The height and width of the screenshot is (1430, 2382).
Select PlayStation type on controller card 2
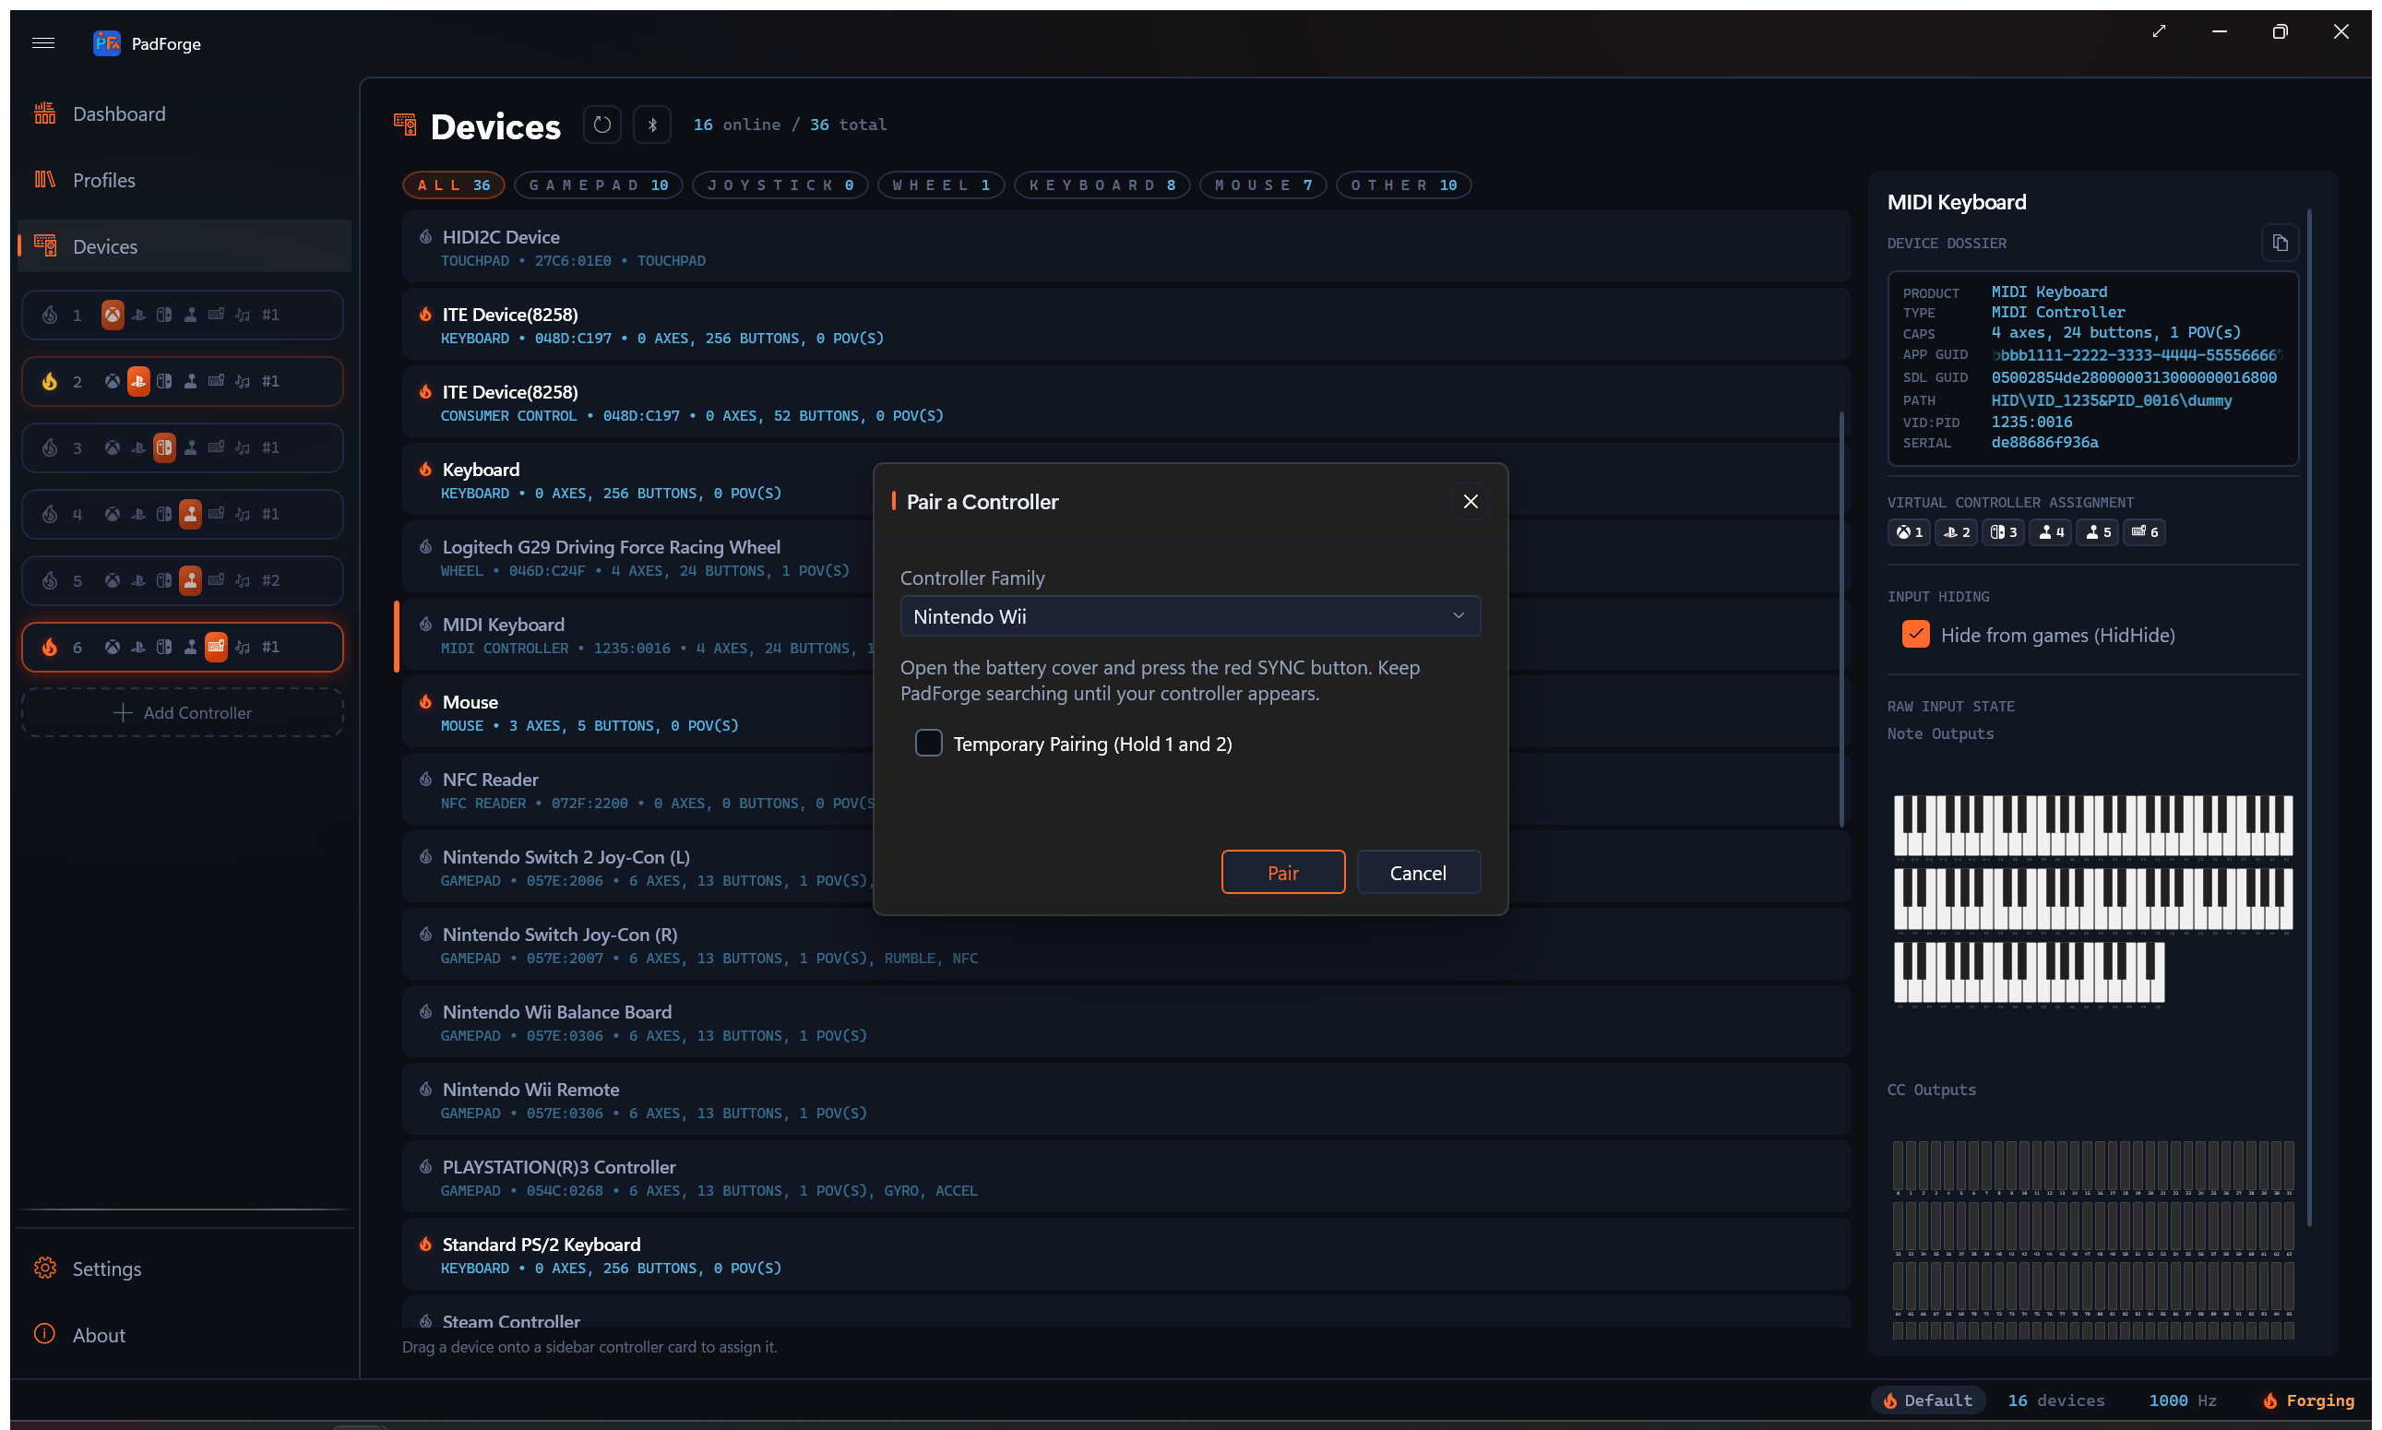pos(138,382)
